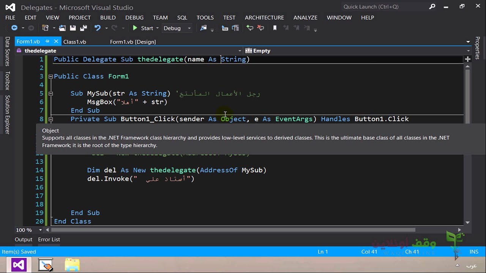Viewport: 486px width, 273px height.
Task: Open the ARCHITECTURE menu
Action: click(x=264, y=17)
